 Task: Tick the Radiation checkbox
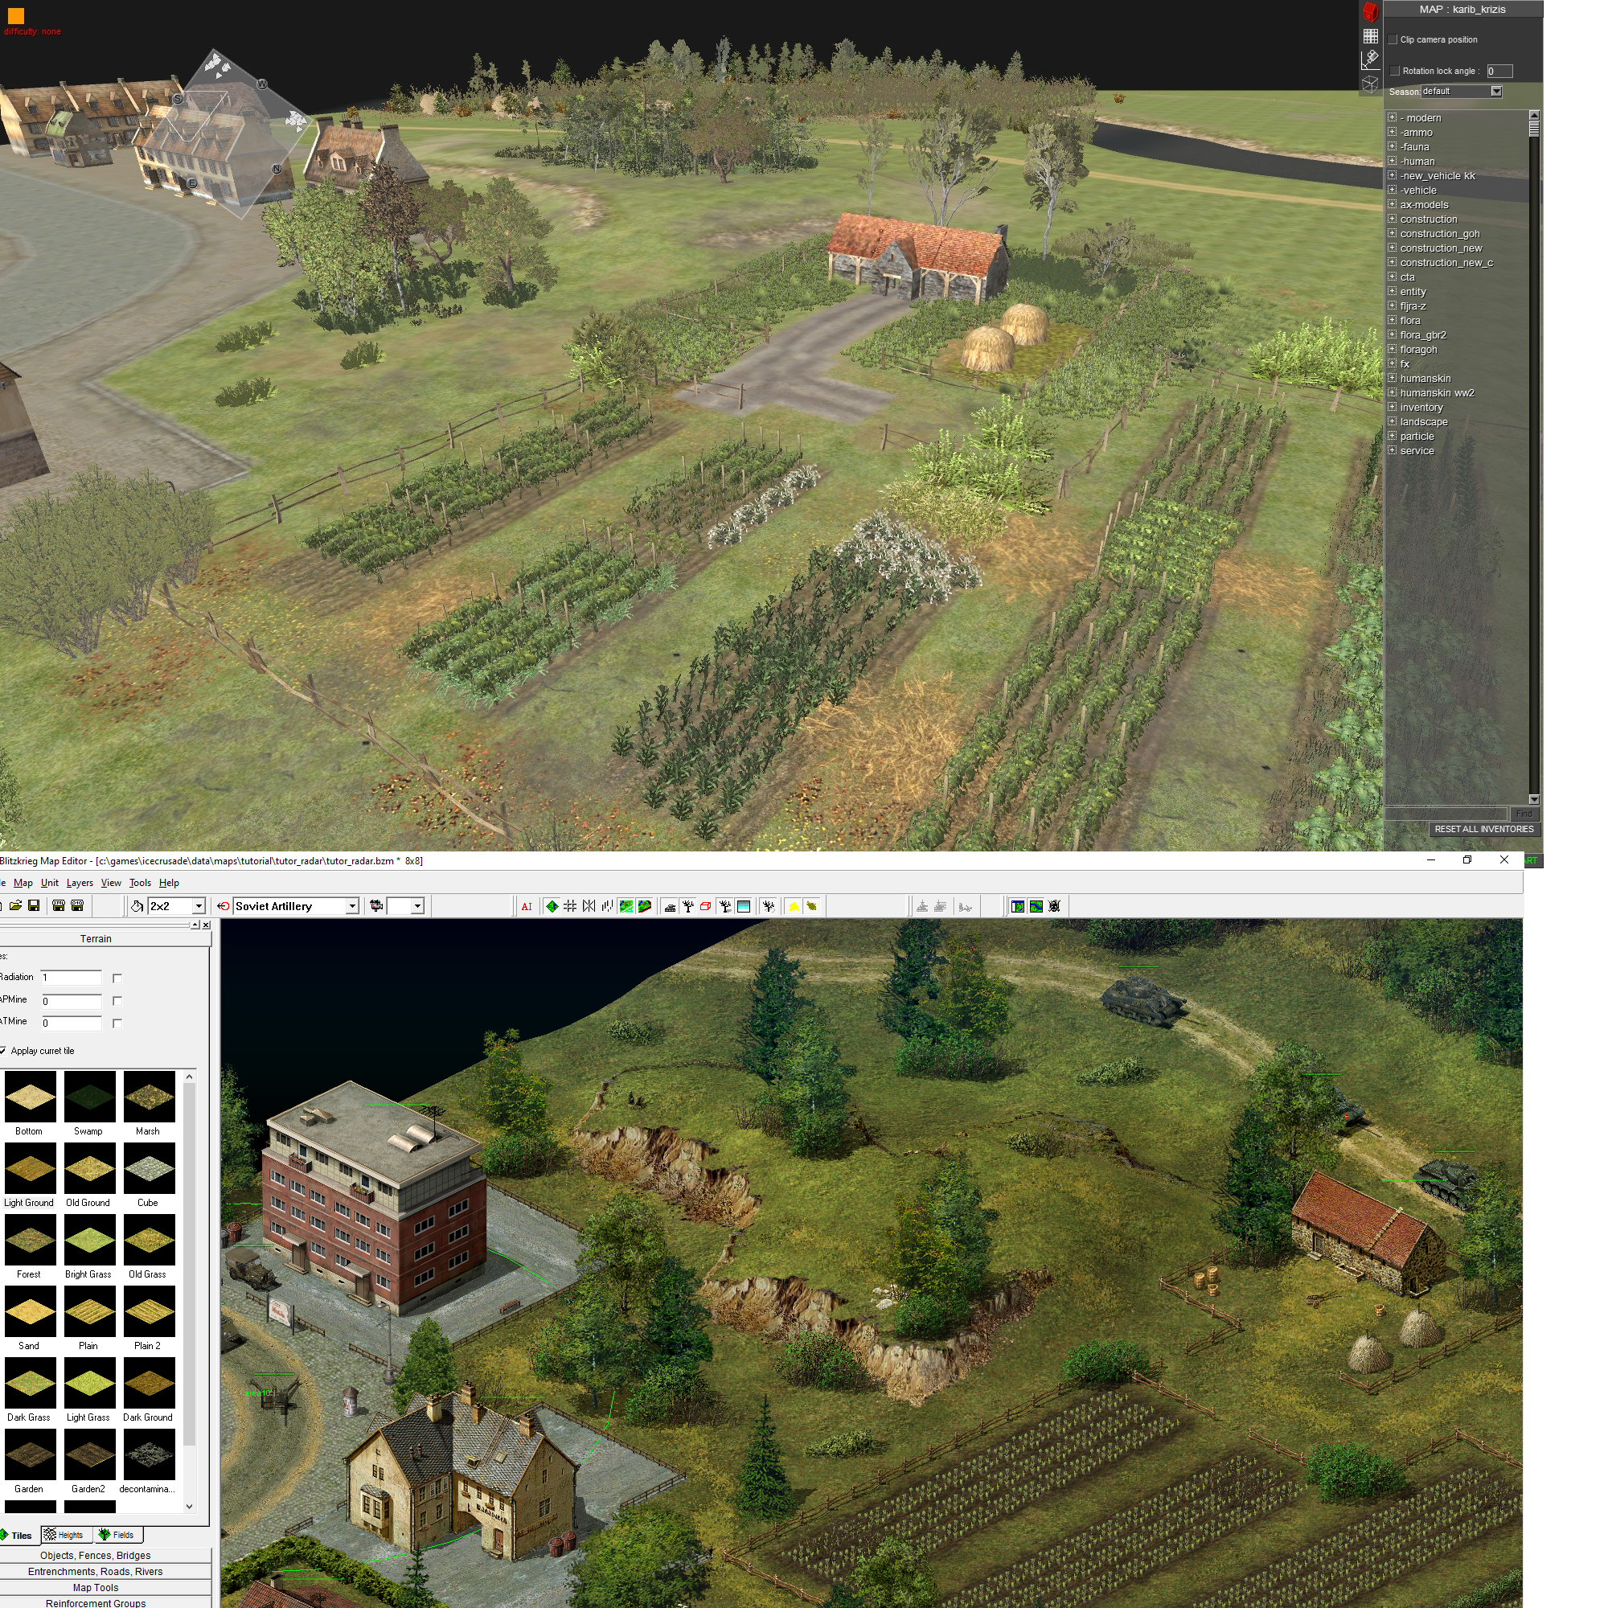click(117, 978)
